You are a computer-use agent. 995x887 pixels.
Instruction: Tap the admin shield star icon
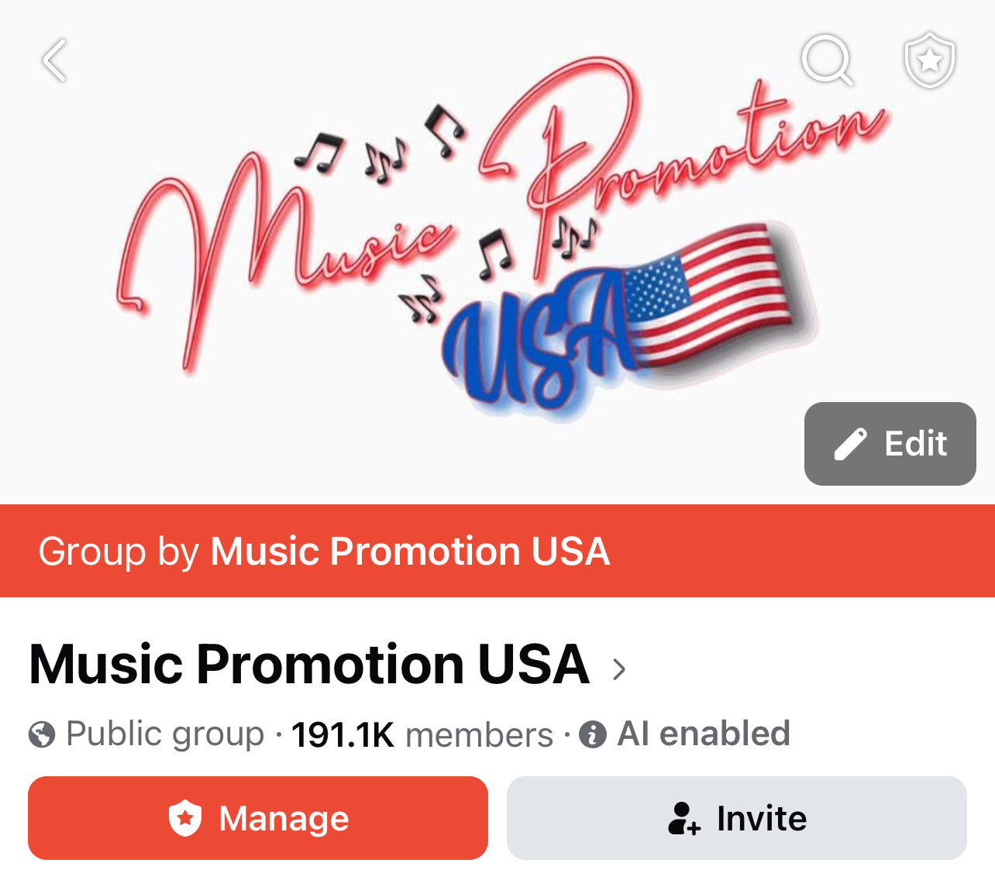click(x=929, y=60)
